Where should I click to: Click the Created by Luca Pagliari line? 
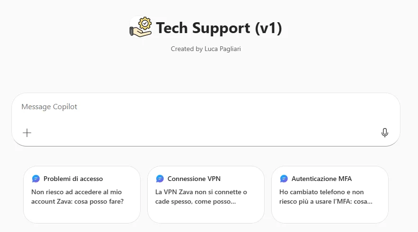pos(205,49)
